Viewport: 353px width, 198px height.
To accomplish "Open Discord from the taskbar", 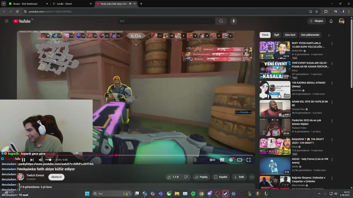I will tap(209, 194).
